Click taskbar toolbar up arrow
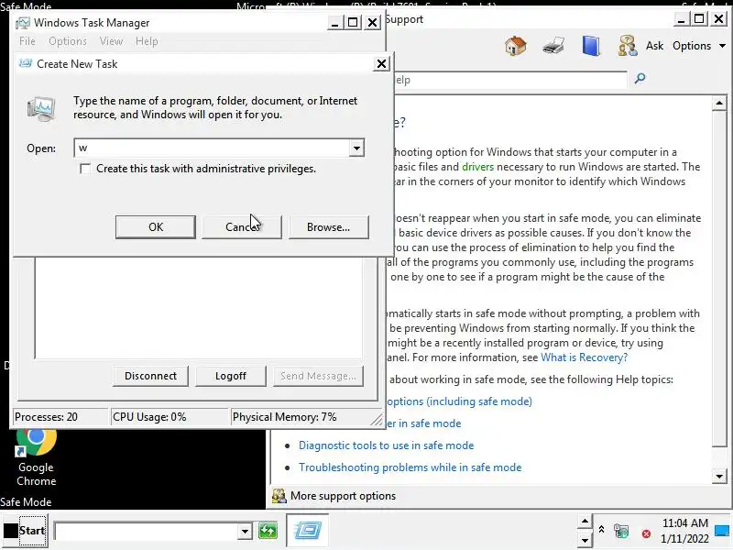Image resolution: width=733 pixels, height=550 pixels. (x=585, y=521)
